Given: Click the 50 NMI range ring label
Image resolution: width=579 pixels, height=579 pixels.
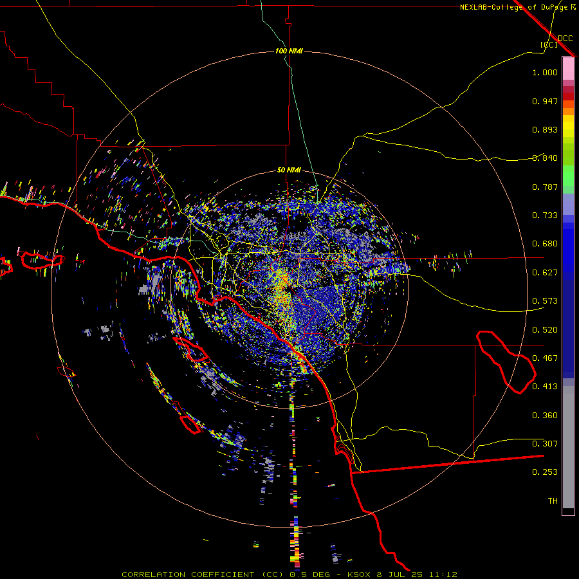Looking at the screenshot, I should tap(289, 170).
